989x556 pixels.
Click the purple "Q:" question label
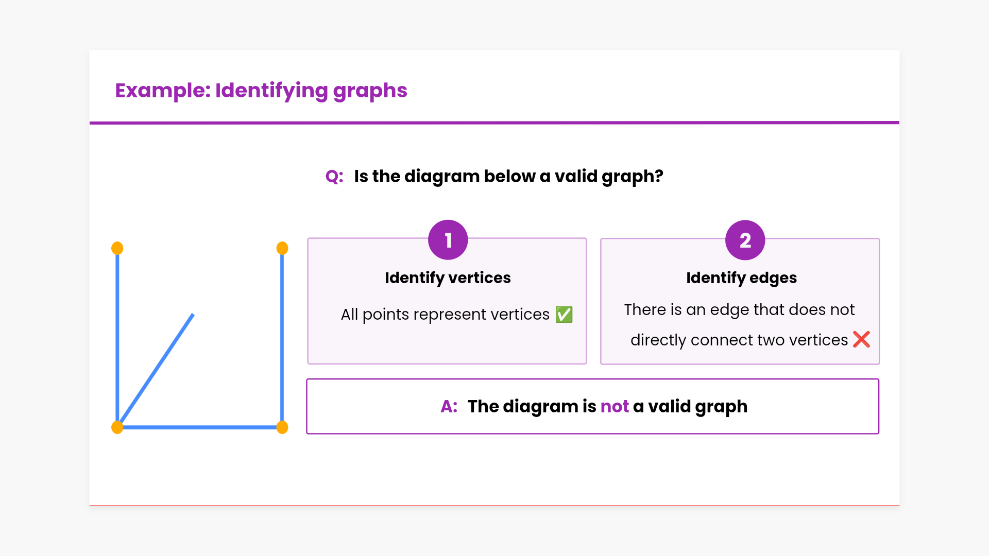[x=334, y=177]
